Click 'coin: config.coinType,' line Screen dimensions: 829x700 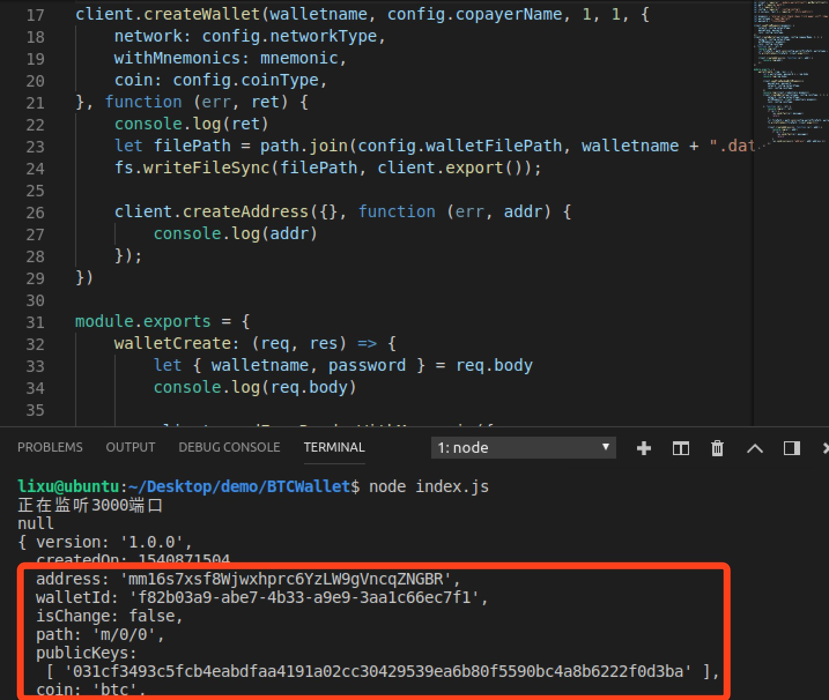tap(221, 80)
